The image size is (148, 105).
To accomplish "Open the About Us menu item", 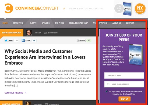I will 117,23.
